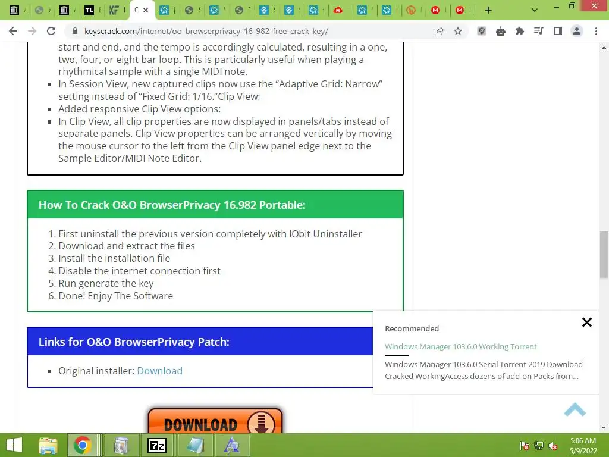Share this page using the share icon
The height and width of the screenshot is (457, 609).
[x=439, y=31]
